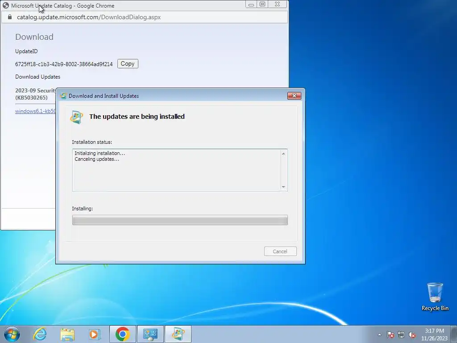Open the Windows Start menu orb
Viewport: 457px width, 343px height.
12,334
